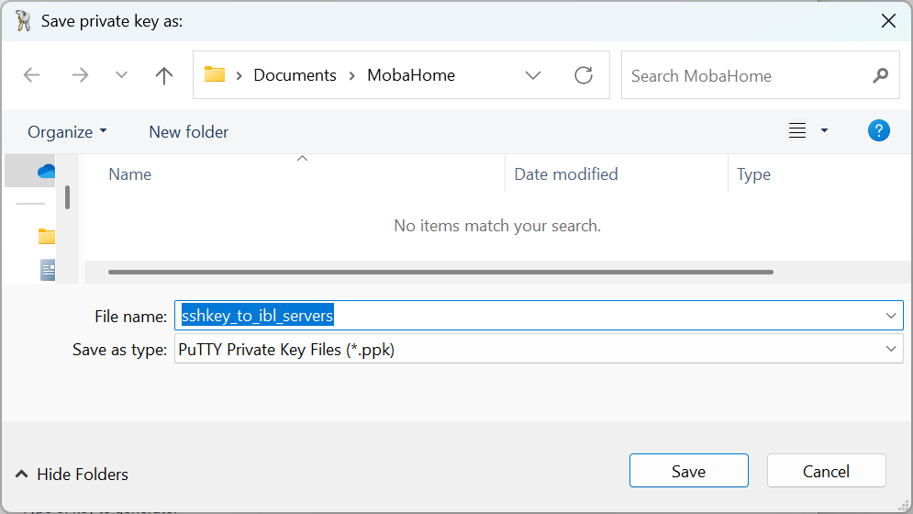Image resolution: width=913 pixels, height=514 pixels.
Task: Click the folder icon in address bar
Action: (215, 74)
